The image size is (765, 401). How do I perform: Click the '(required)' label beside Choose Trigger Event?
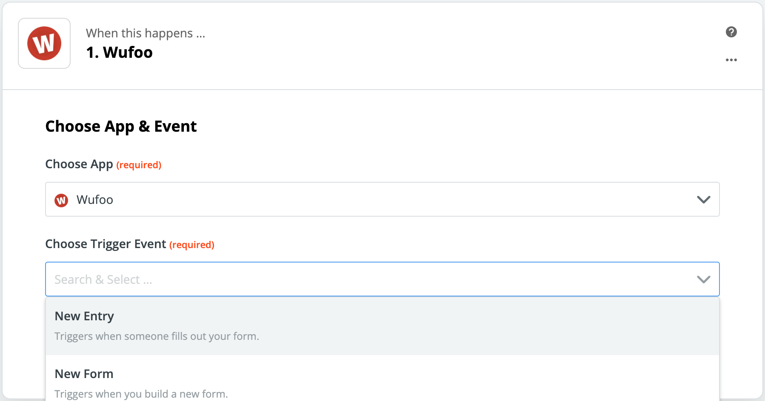pos(192,245)
